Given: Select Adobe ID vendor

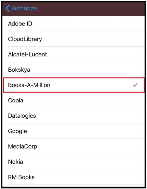Looking at the screenshot, I should (x=73, y=24).
